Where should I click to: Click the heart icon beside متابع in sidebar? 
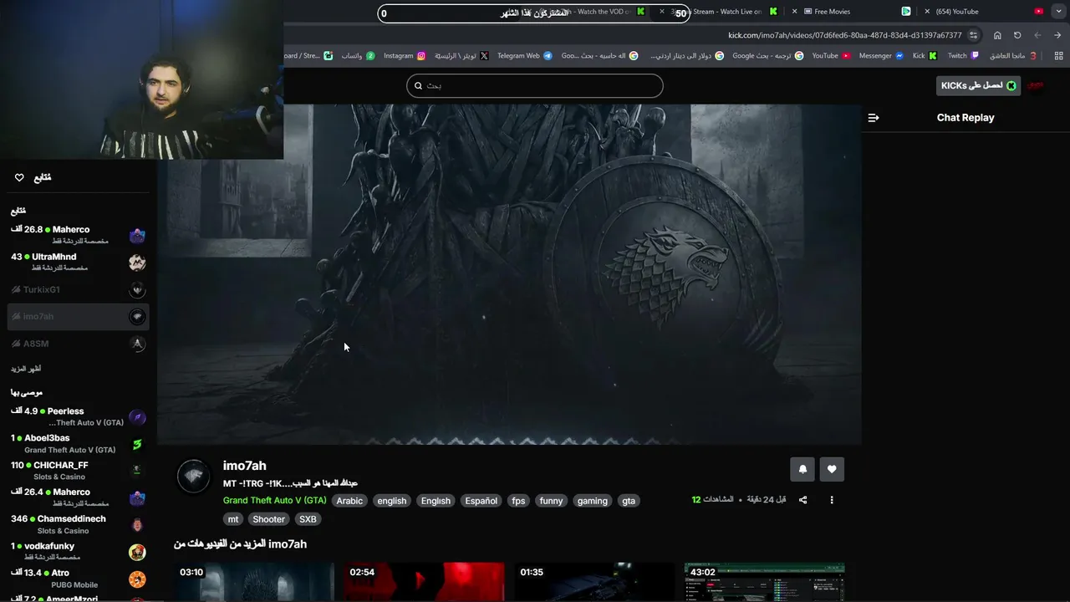(19, 177)
